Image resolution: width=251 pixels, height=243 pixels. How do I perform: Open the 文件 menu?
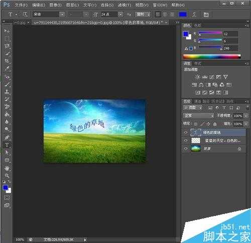(x=21, y=5)
